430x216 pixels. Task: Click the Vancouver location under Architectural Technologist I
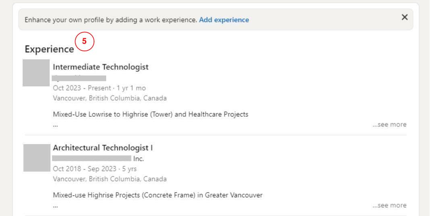[x=109, y=179]
